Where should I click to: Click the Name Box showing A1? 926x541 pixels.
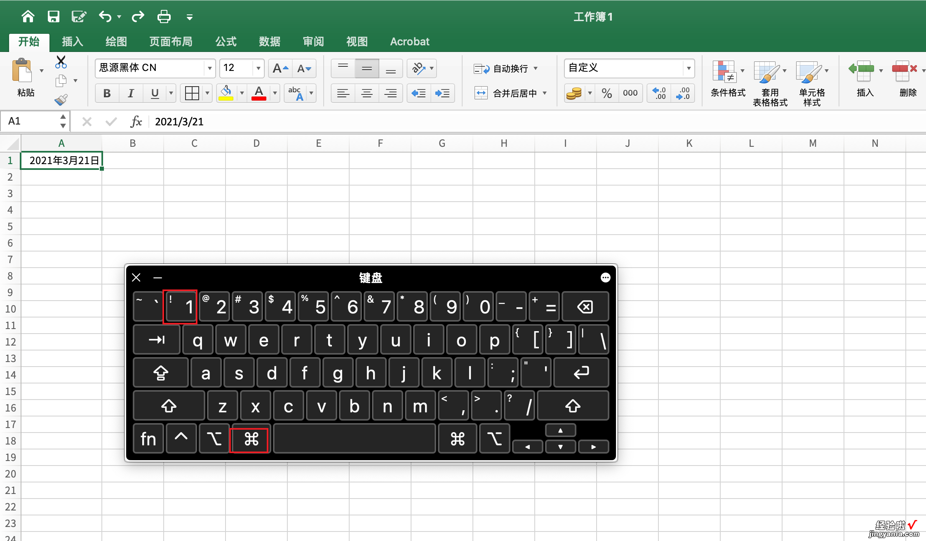click(x=31, y=121)
